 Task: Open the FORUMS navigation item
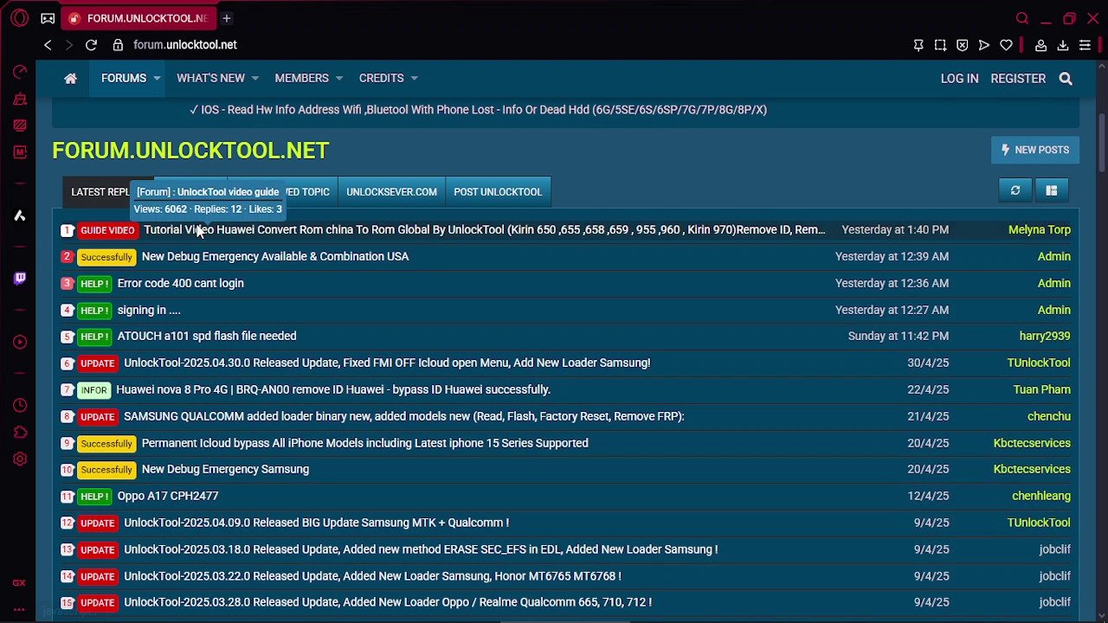124,78
